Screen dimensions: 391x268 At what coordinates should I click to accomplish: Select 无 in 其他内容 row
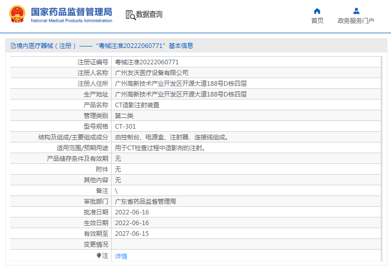coord(118,180)
